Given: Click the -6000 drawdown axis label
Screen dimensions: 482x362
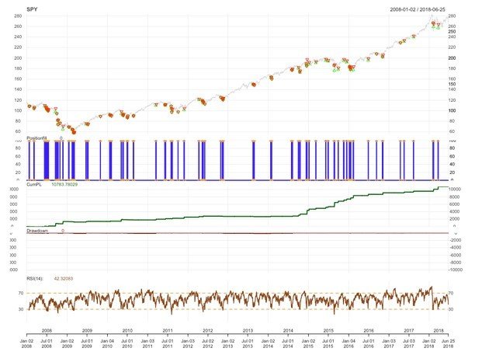Looking at the screenshot, I should click(456, 255).
